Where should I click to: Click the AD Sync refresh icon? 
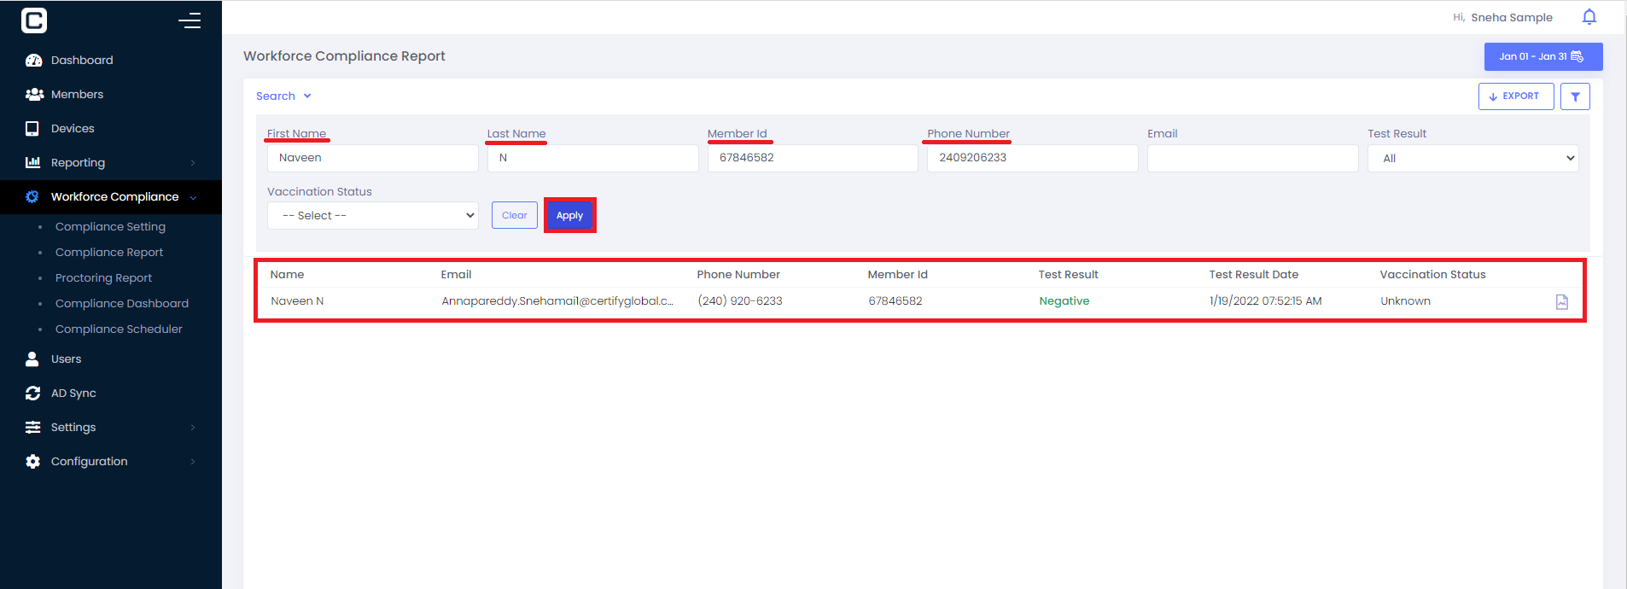pos(32,394)
